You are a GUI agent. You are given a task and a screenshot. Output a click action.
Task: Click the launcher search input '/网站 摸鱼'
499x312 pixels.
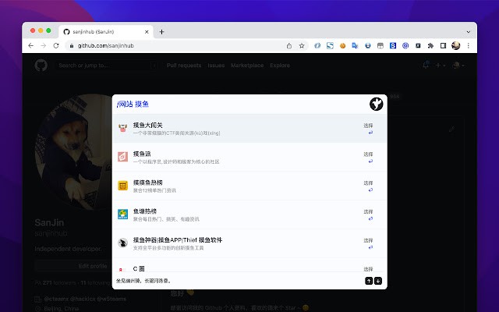coord(242,104)
